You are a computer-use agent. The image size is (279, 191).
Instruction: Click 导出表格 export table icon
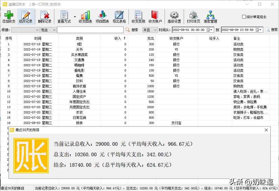pos(119,17)
